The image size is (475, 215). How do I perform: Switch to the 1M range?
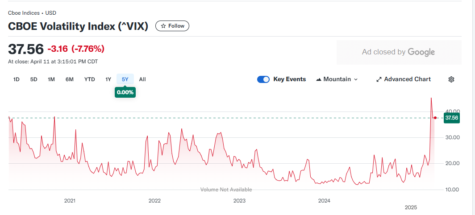[x=51, y=79]
